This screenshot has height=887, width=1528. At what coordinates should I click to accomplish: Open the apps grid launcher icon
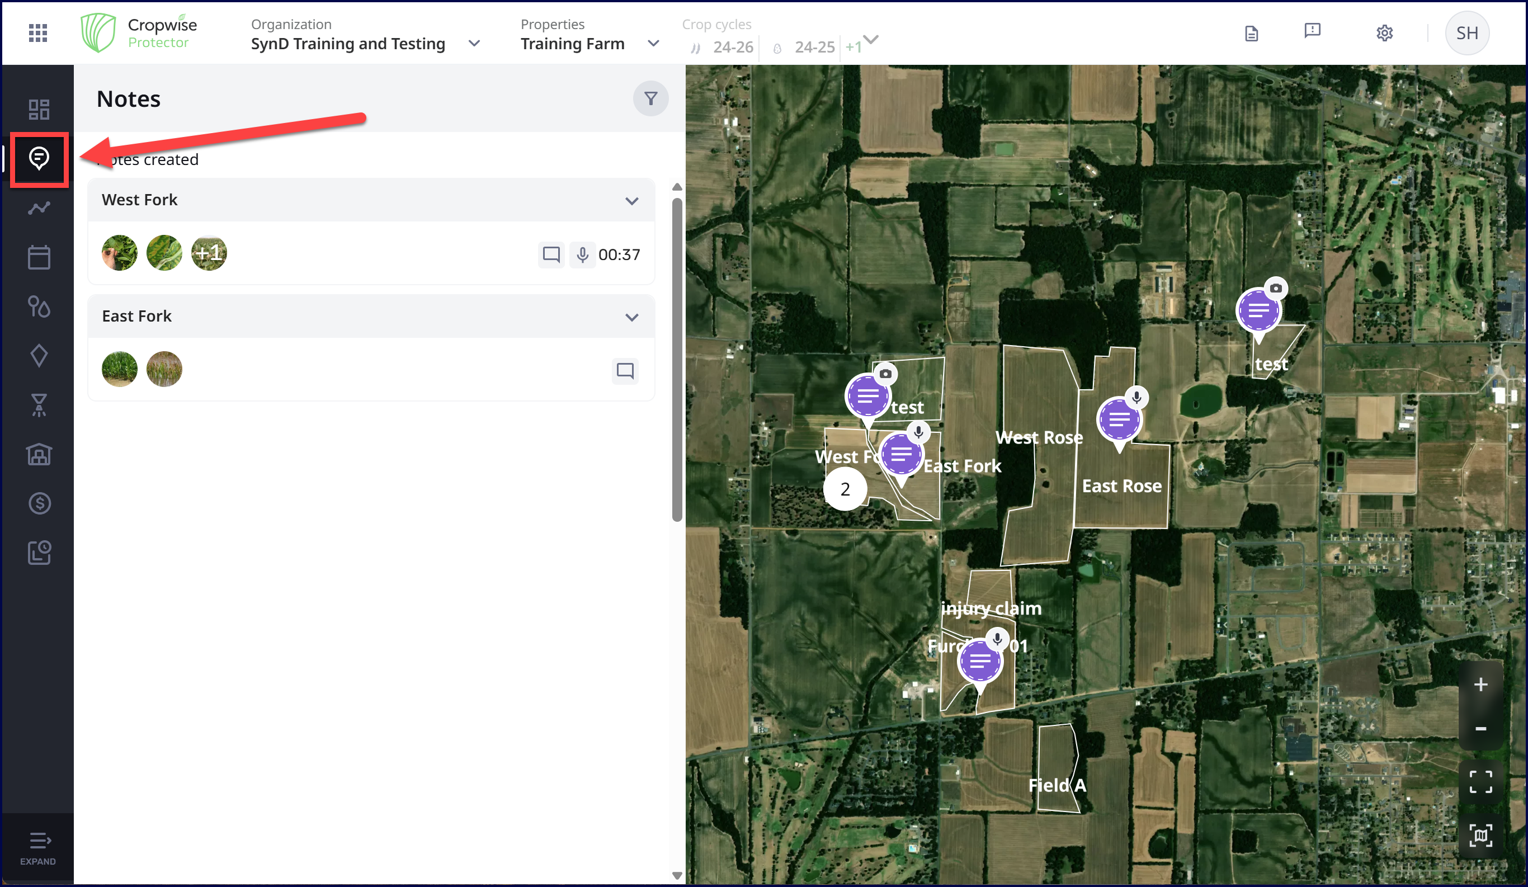point(37,33)
